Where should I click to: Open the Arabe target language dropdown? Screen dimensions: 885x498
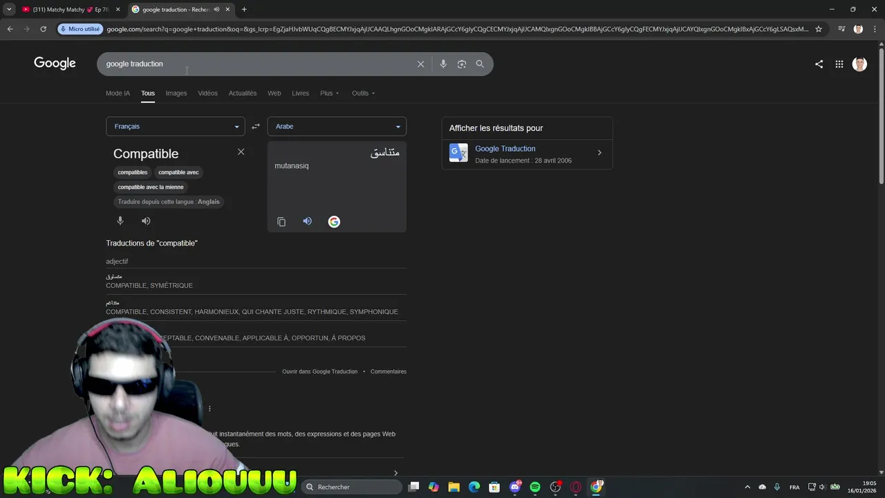[337, 127]
